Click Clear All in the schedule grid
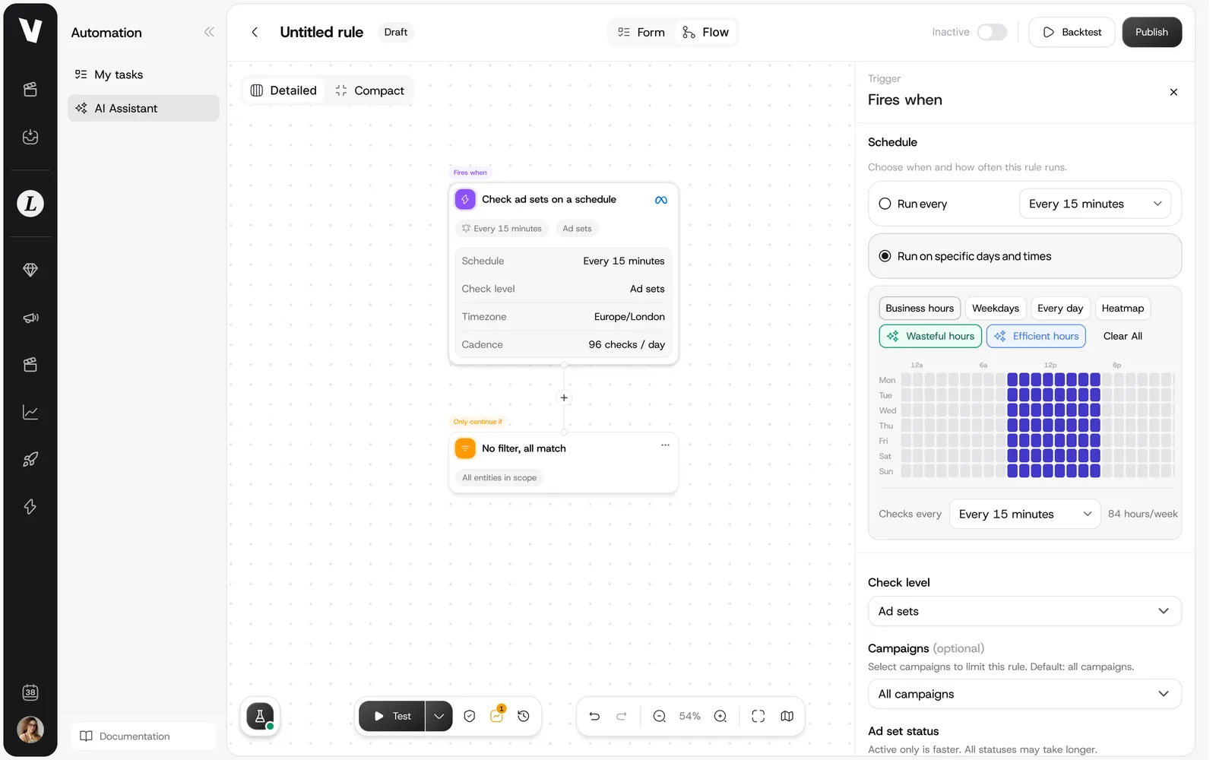This screenshot has width=1216, height=760. pyautogui.click(x=1123, y=336)
